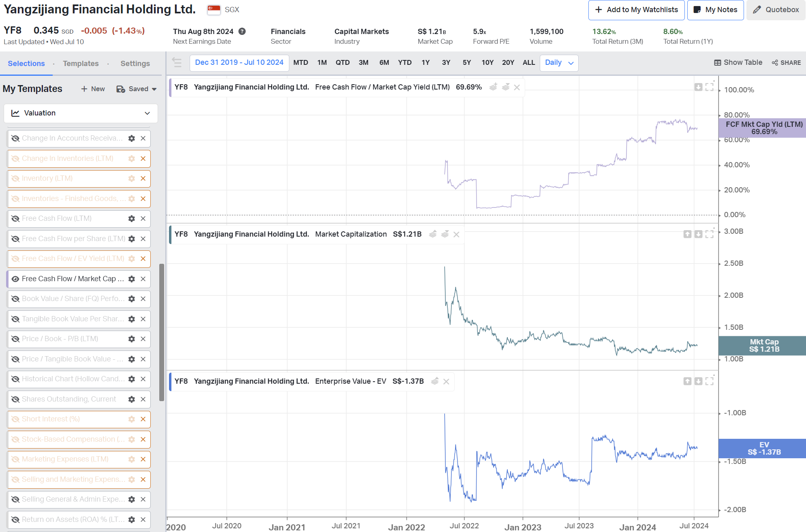This screenshot has width=806, height=532.
Task: Remove Return on Assets metric
Action: click(x=143, y=520)
